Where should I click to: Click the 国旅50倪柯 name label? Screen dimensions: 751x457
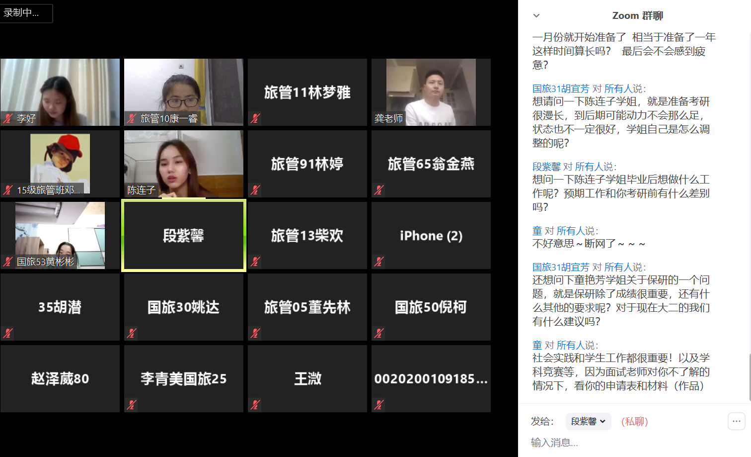(x=431, y=307)
